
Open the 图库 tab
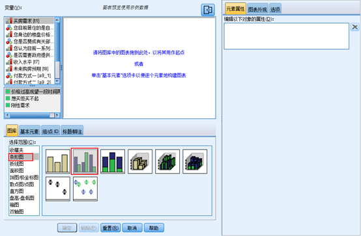(12, 131)
